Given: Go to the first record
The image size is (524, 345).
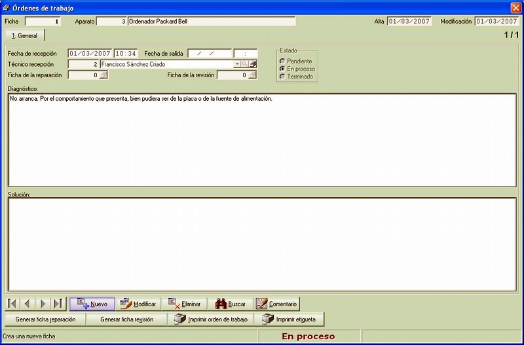Looking at the screenshot, I should (x=12, y=304).
